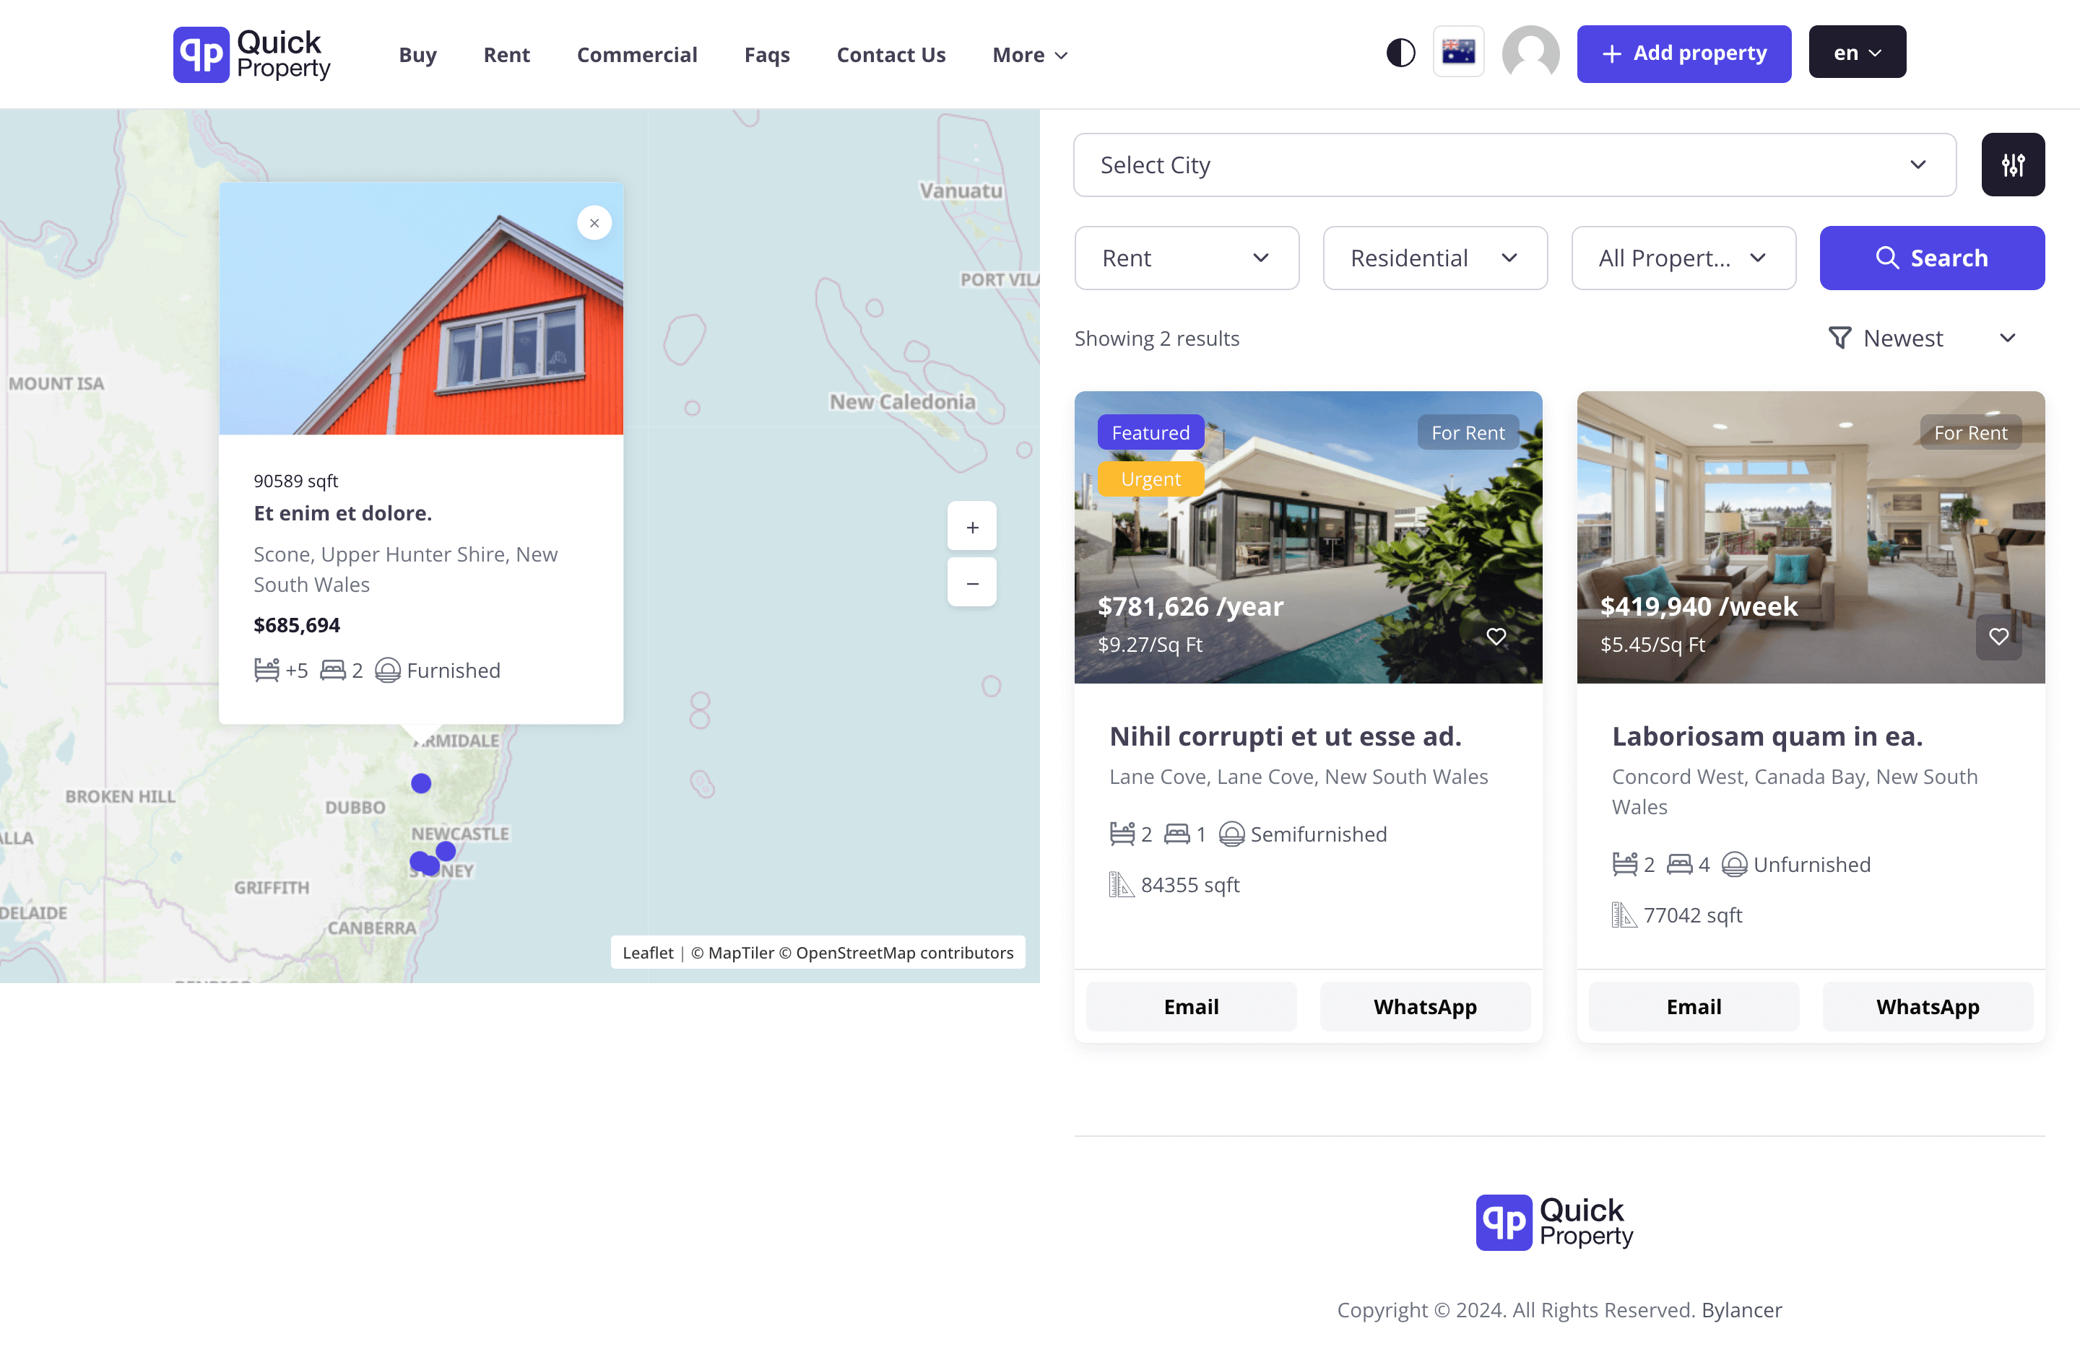Open the Leaflet attribution link
This screenshot has width=2080, height=1370.
[648, 952]
